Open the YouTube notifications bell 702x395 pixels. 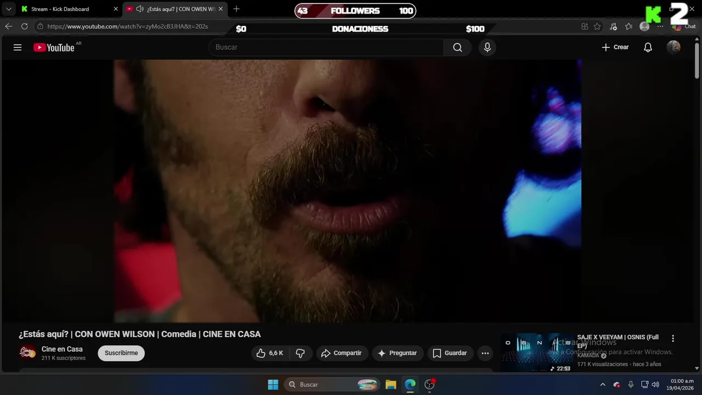[x=648, y=47]
